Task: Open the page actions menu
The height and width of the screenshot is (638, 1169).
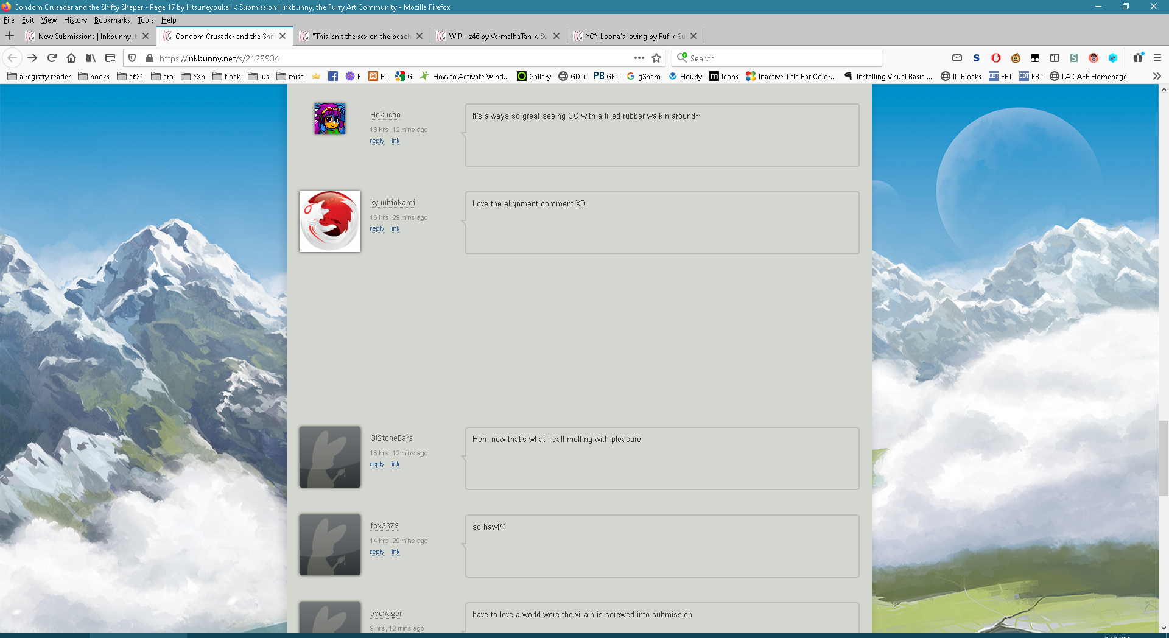Action: point(639,58)
